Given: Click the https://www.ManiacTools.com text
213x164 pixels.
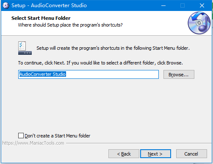Looking at the screenshot, I should point(33,143).
